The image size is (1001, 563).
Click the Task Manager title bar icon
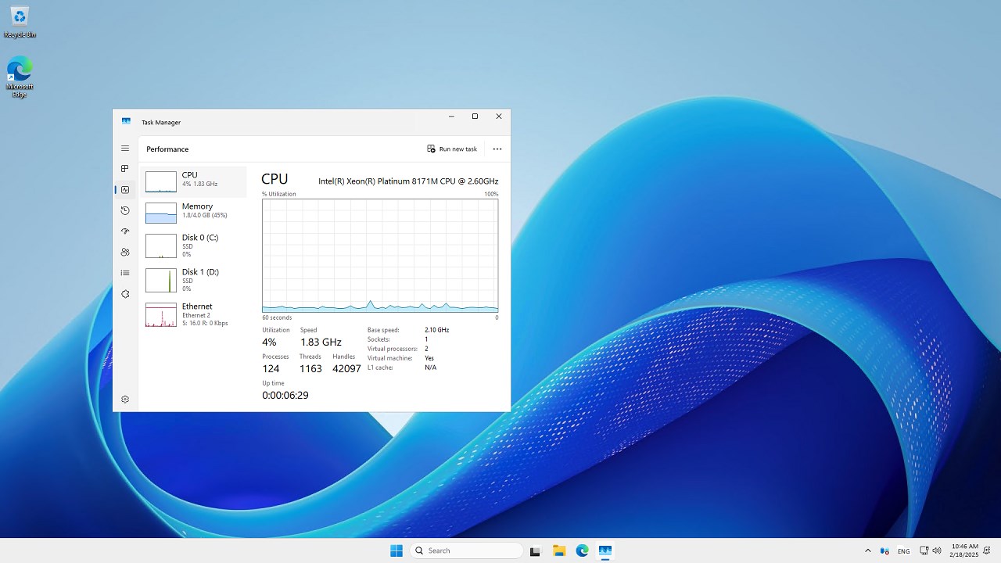coord(126,121)
